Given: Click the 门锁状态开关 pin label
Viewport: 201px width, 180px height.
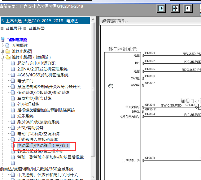Looking at the screenshot, I should (x=131, y=160).
